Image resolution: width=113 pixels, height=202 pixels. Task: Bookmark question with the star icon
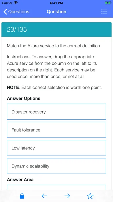pos(90,196)
